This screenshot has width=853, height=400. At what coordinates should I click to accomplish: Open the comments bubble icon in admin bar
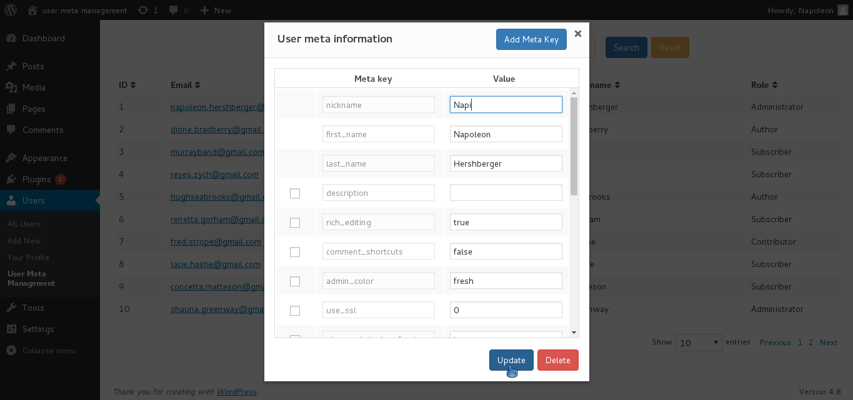point(173,11)
